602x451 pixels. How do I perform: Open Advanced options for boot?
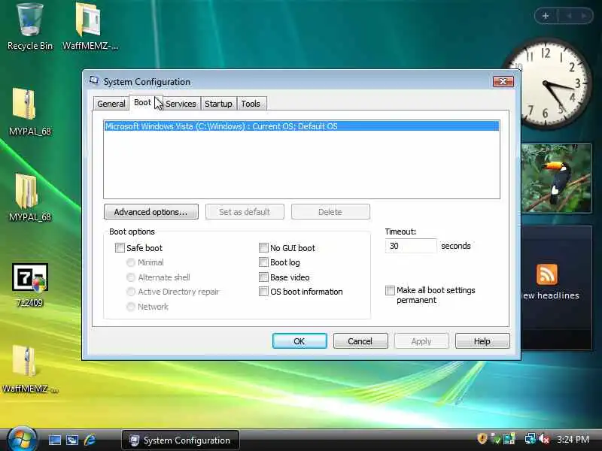point(151,212)
